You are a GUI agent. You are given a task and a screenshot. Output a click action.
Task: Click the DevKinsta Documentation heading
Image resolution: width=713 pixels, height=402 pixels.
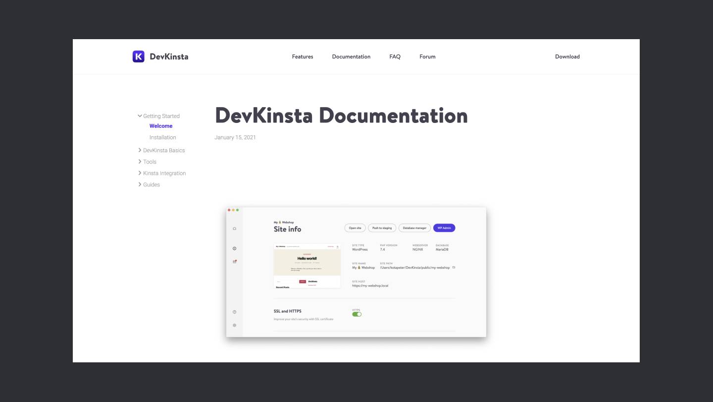pyautogui.click(x=341, y=115)
